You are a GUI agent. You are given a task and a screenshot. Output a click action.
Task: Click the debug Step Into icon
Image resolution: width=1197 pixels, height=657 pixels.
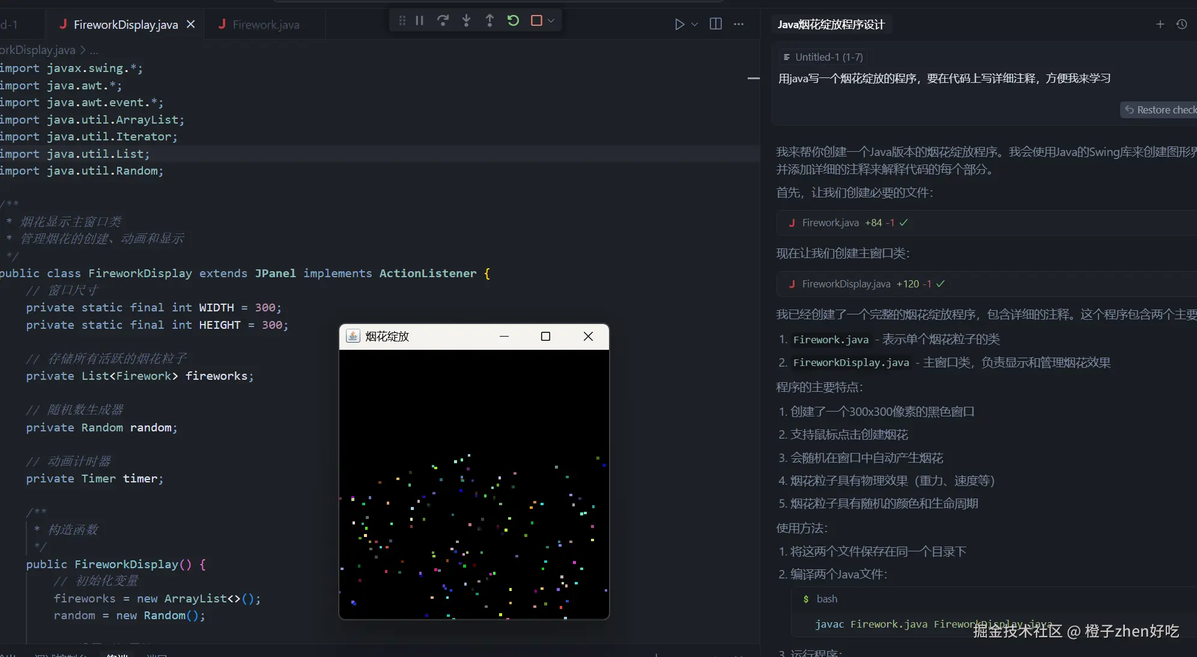(466, 20)
